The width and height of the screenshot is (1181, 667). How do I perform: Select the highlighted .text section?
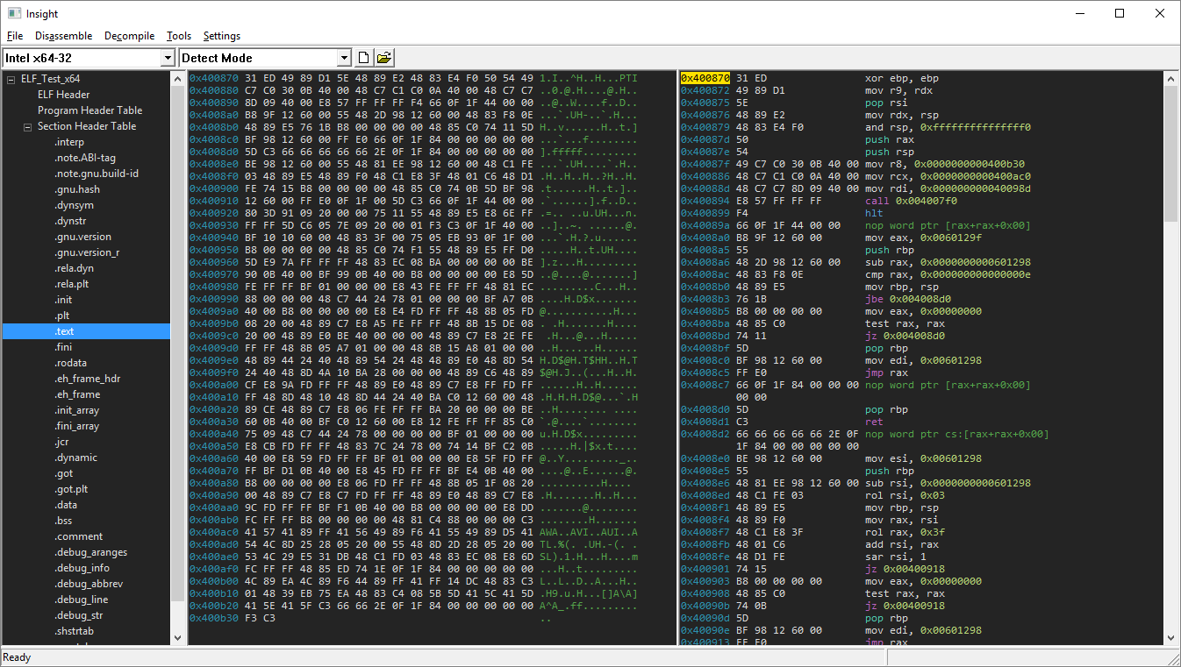point(86,331)
